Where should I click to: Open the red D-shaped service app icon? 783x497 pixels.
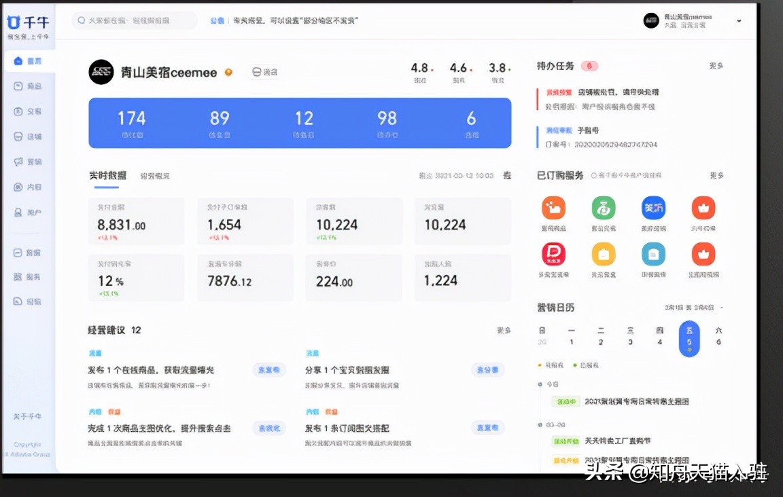553,254
